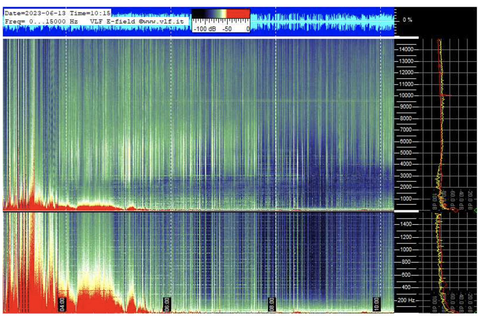Click the 12000 frequency axis label
The image size is (485, 322).
406,72
